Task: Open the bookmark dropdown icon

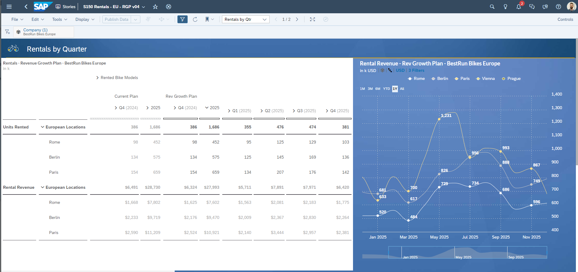Action: tap(210, 19)
